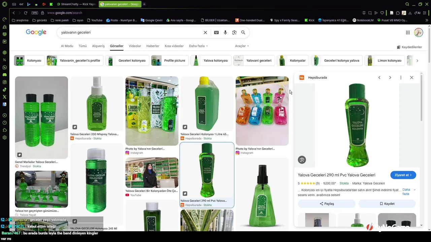Image resolution: width=431 pixels, height=242 pixels.
Task: Open the oyun bookmarks folder
Action: point(78,20)
